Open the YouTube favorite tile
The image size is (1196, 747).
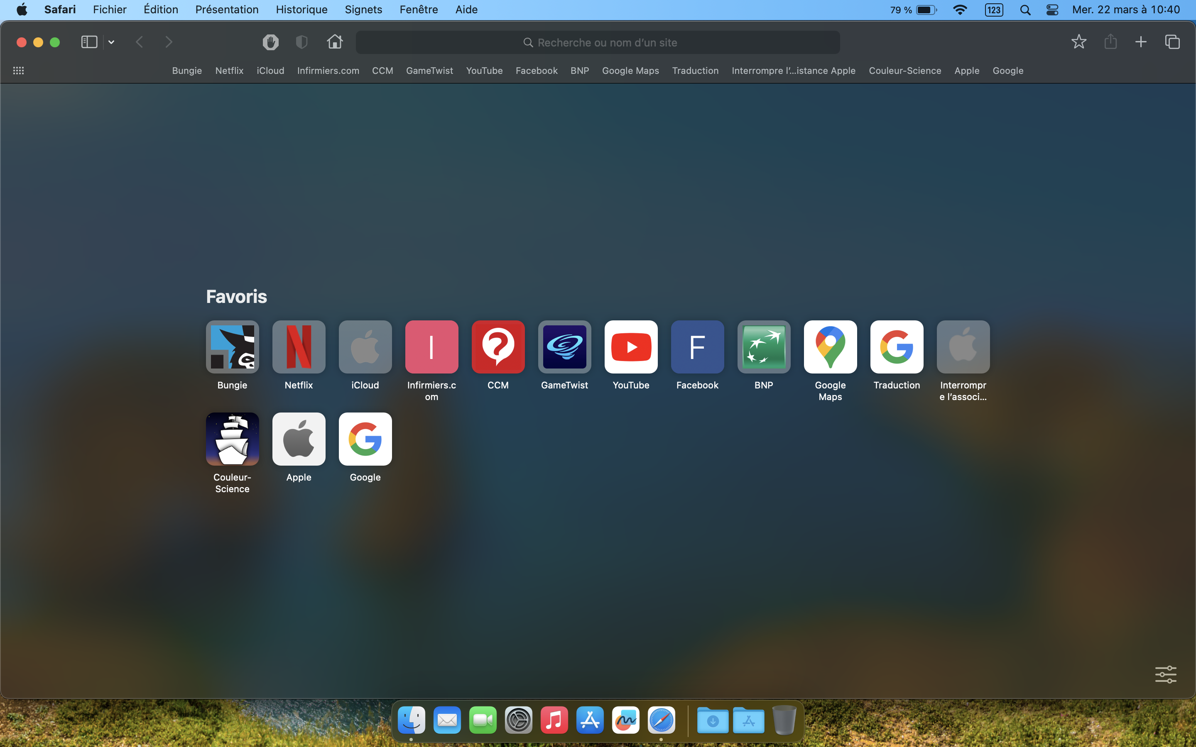coord(631,347)
